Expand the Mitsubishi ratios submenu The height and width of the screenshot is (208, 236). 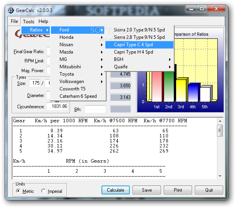(x=78, y=67)
